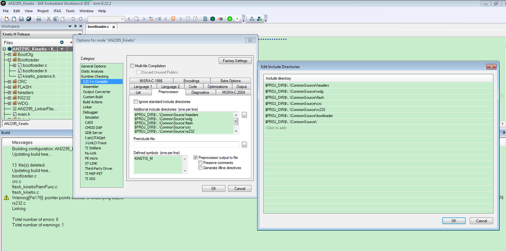Collapse the Bootloader folder

(10, 60)
